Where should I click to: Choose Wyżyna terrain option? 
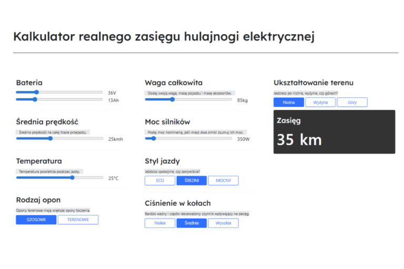320,102
